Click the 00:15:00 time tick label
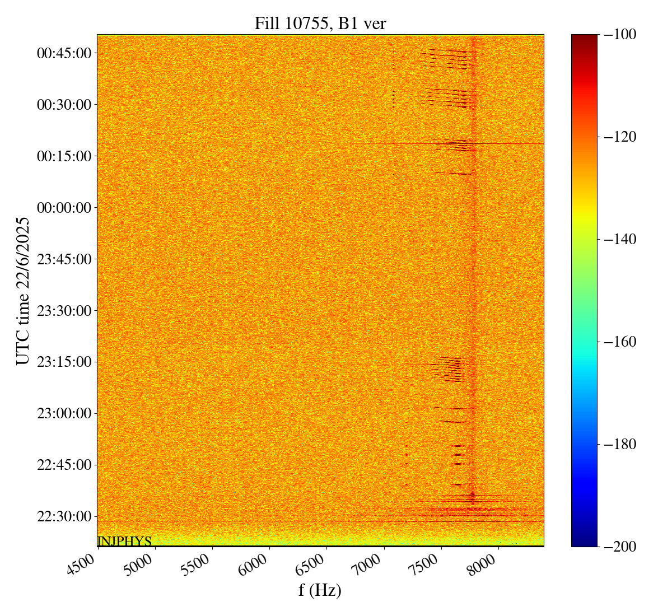The width and height of the screenshot is (672, 616). pyautogui.click(x=64, y=156)
